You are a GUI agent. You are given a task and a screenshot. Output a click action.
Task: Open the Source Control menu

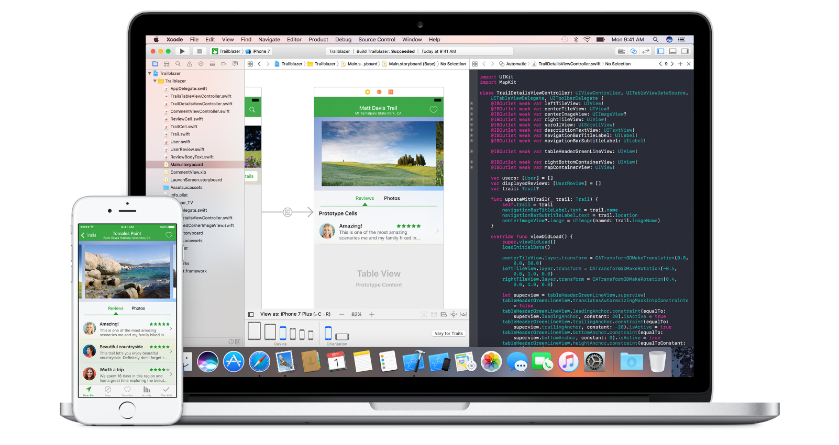377,39
